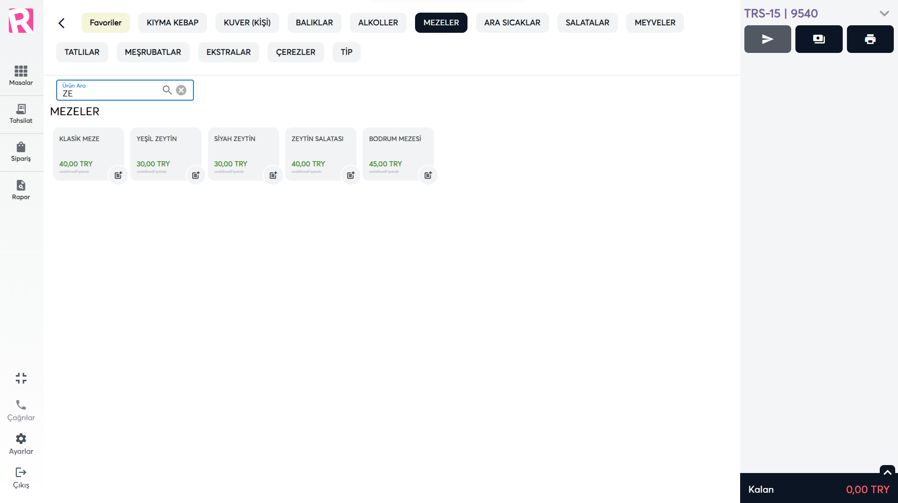Expand the TRS-15 order dropdown chevron

[884, 14]
